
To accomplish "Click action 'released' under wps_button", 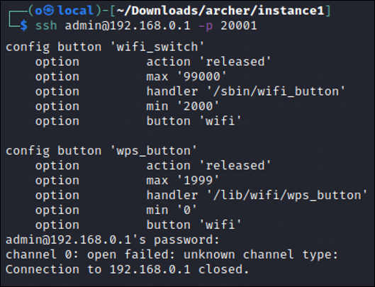I will pyautogui.click(x=208, y=166).
